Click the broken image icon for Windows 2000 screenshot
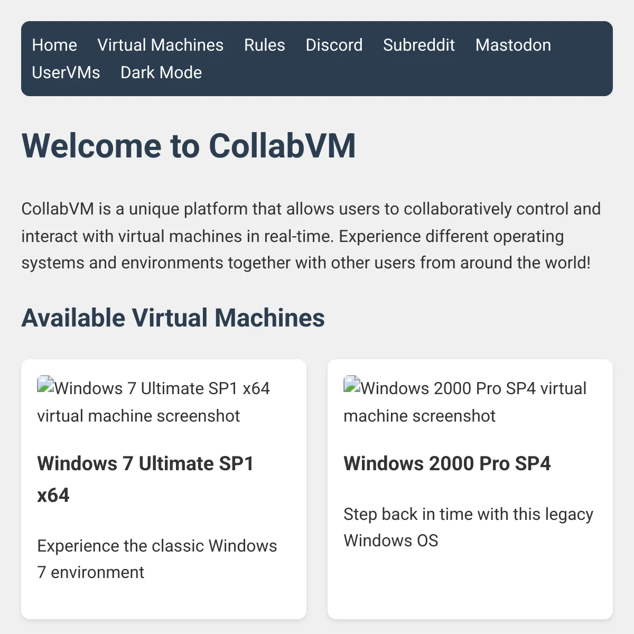Viewport: 634px width, 634px height. tap(352, 384)
